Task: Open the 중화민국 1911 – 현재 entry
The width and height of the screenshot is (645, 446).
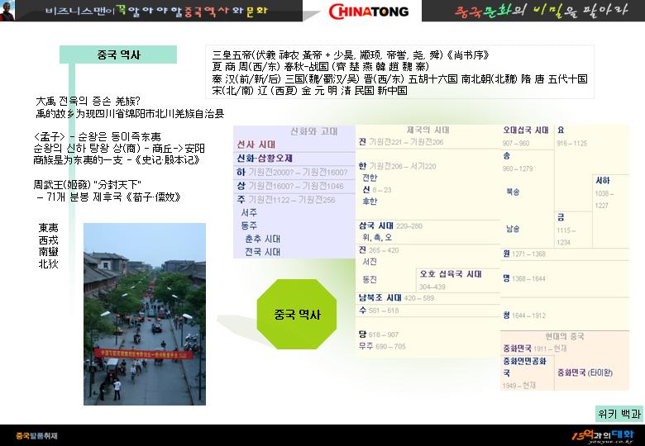Action: (x=535, y=349)
